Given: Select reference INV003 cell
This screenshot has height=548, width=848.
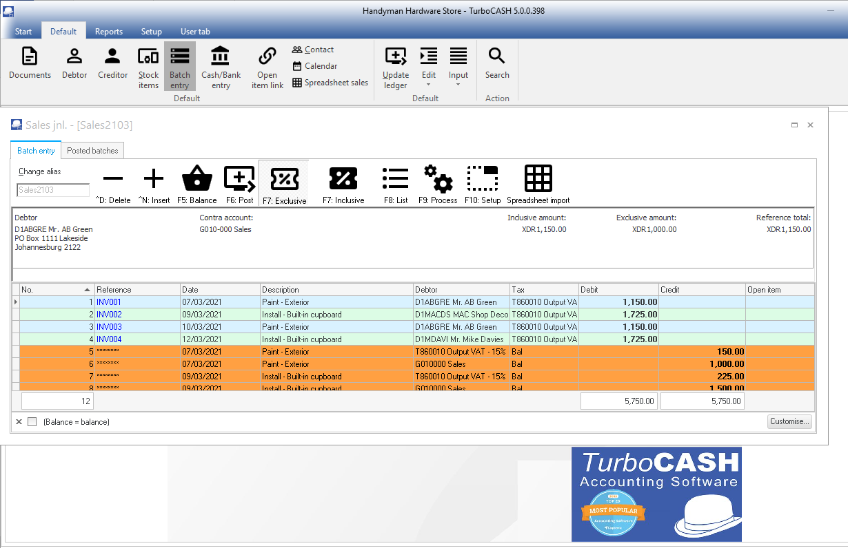Looking at the screenshot, I should pyautogui.click(x=137, y=327).
